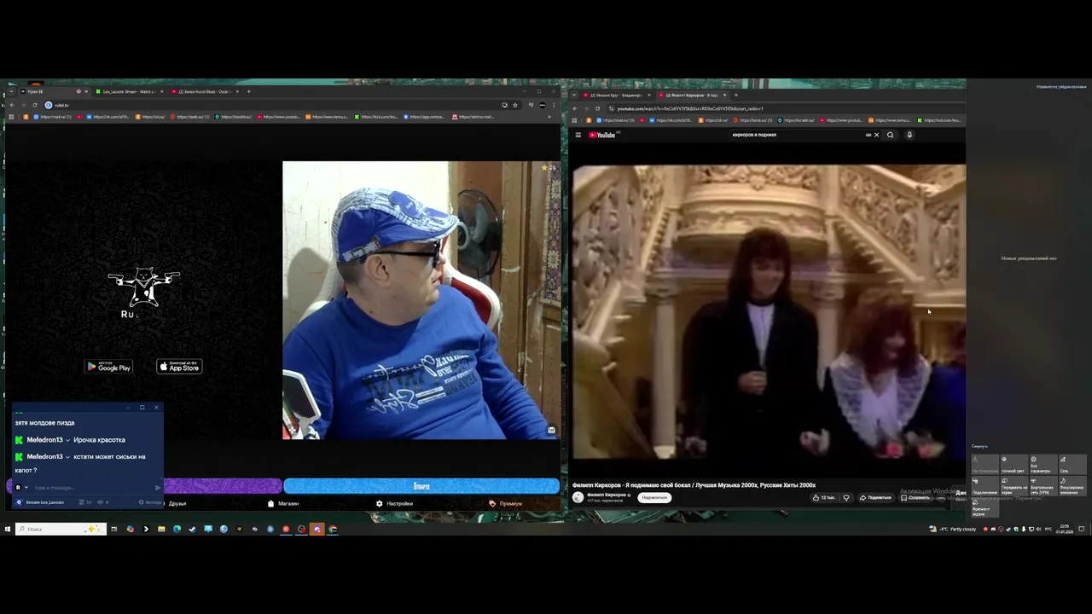The height and width of the screenshot is (614, 1092).
Task: Expand the tab search dropdown in YouTube window
Action: point(574,95)
